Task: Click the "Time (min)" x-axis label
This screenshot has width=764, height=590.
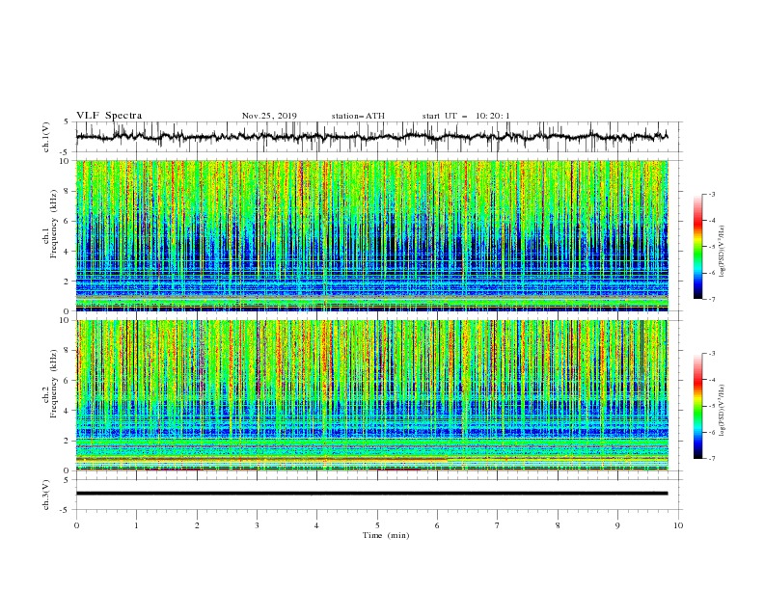Action: [x=386, y=535]
